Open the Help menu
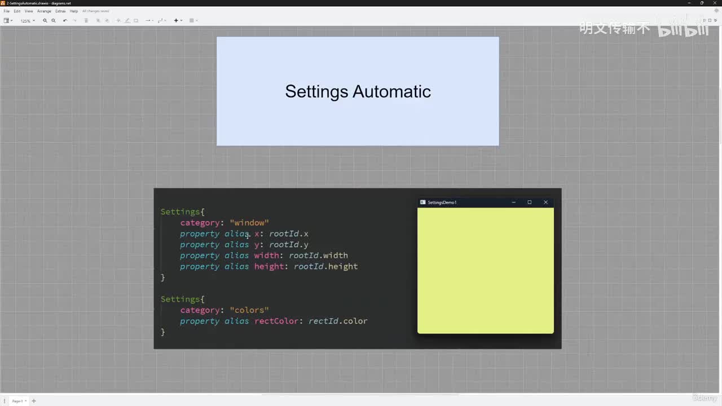The height and width of the screenshot is (406, 722). [x=74, y=11]
